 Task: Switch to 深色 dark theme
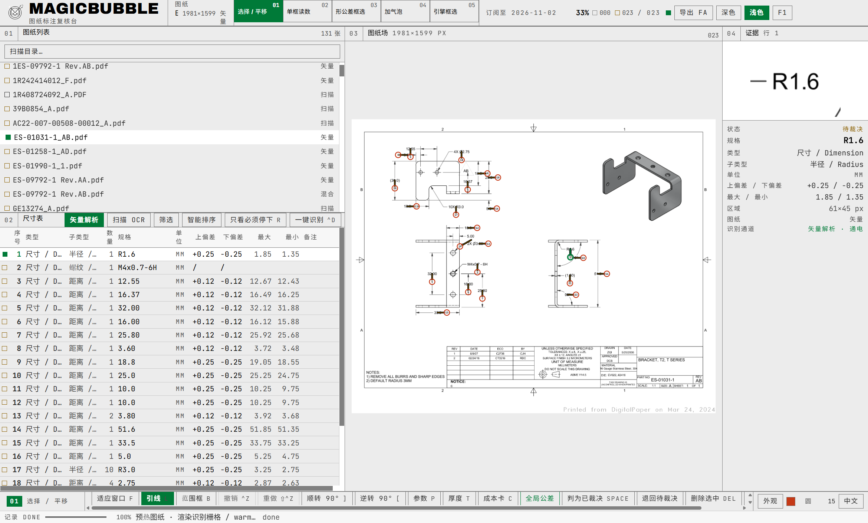pos(729,13)
